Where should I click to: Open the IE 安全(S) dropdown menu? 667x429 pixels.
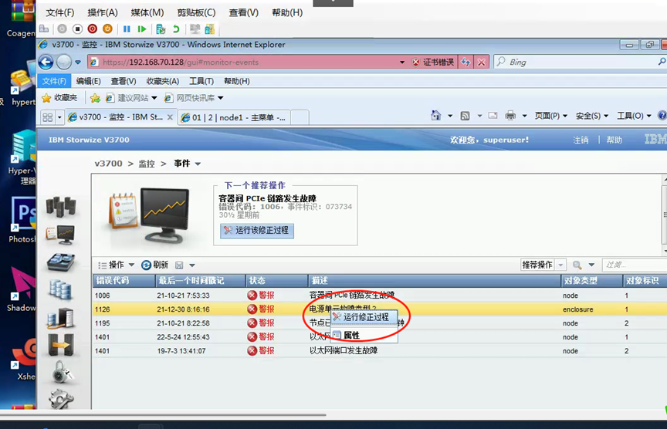pyautogui.click(x=591, y=116)
